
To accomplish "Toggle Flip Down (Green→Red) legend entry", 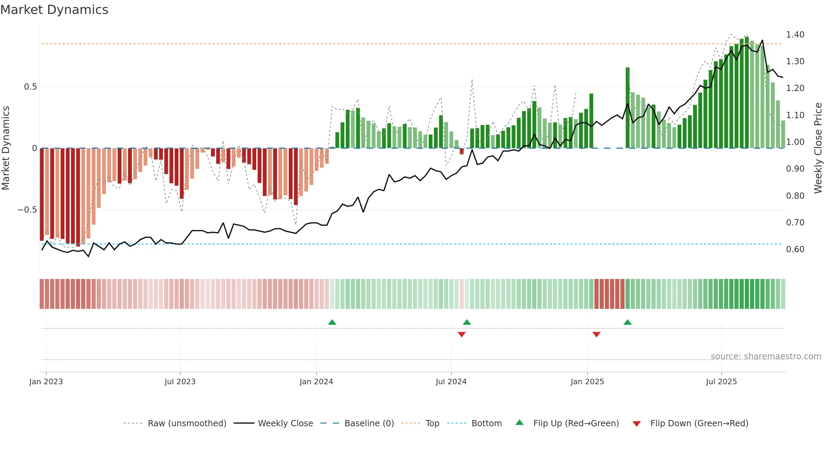I will pyautogui.click(x=690, y=423).
